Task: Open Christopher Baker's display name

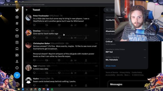Action: [42, 43]
